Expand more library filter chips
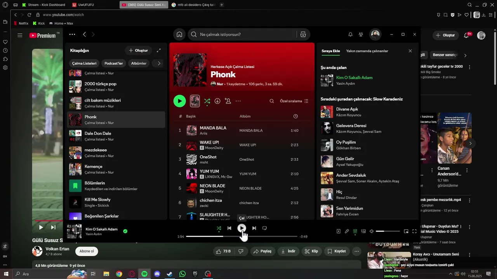This screenshot has width=497, height=279. [x=159, y=63]
